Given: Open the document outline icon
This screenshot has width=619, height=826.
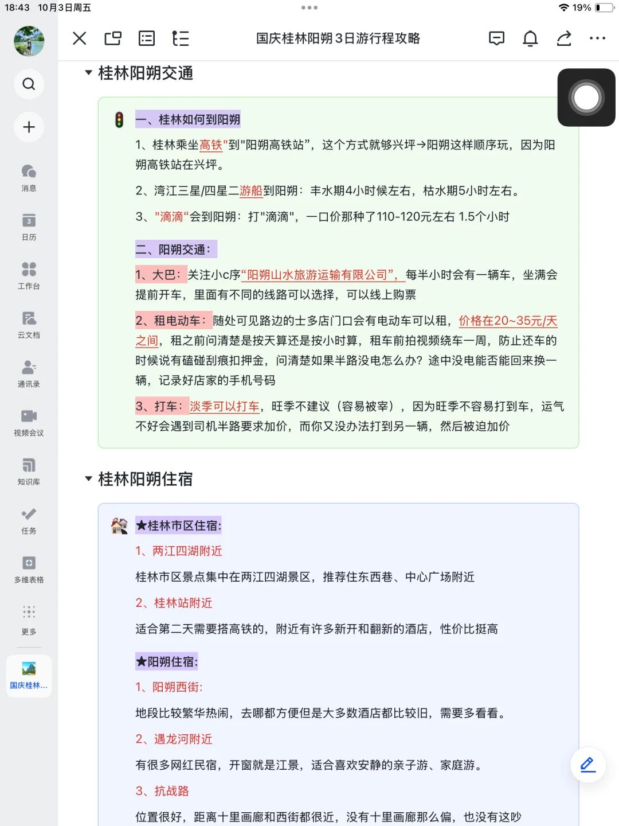Looking at the screenshot, I should pyautogui.click(x=181, y=38).
